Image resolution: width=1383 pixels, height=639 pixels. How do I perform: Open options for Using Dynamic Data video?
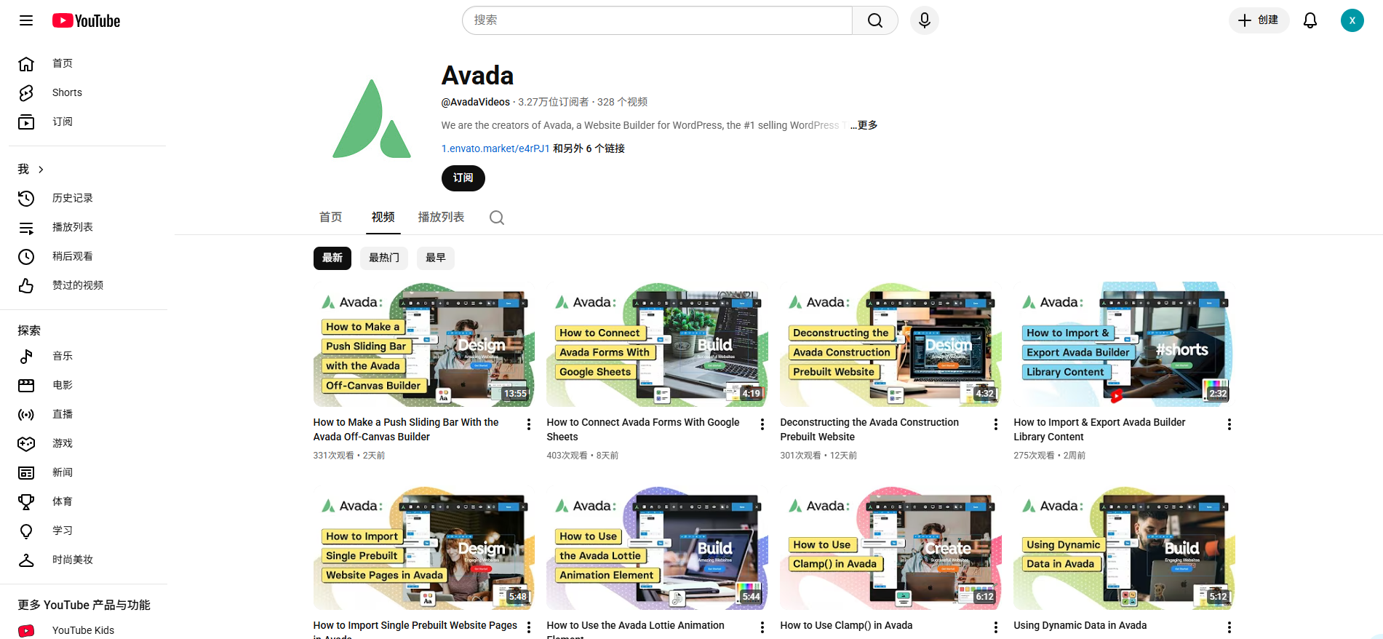1229,627
